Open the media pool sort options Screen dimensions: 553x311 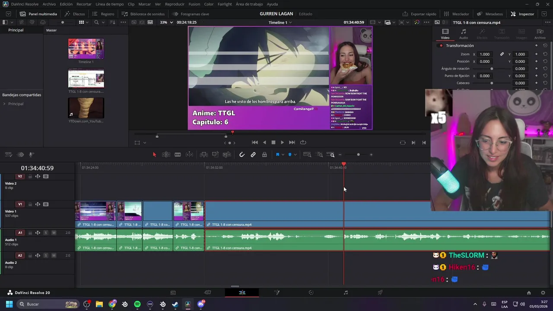pyautogui.click(x=112, y=22)
